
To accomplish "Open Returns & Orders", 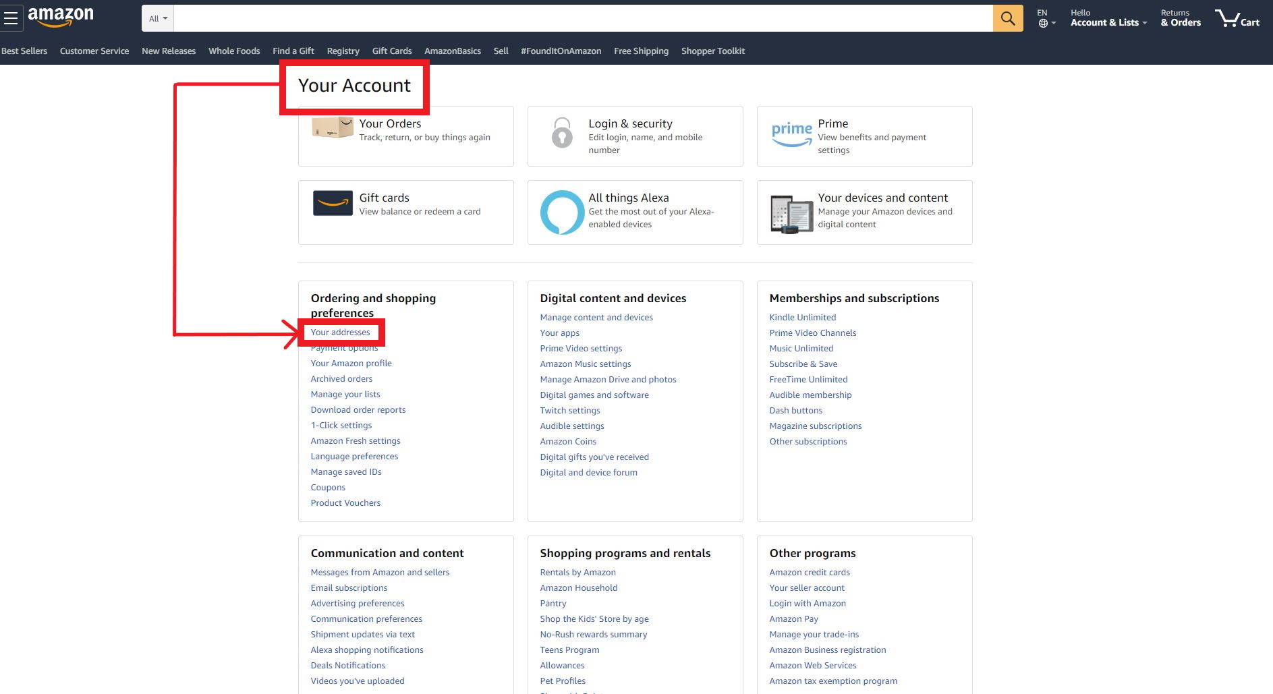I will click(x=1181, y=18).
